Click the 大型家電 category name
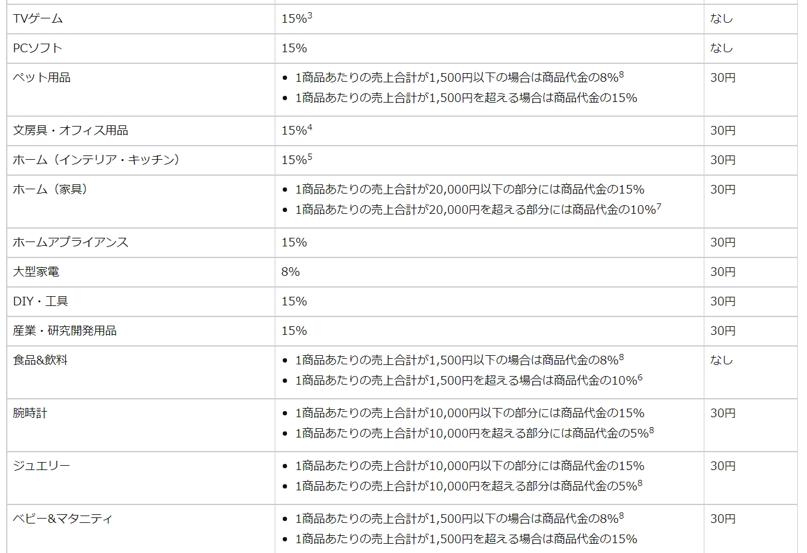This screenshot has height=553, width=807. (x=36, y=272)
